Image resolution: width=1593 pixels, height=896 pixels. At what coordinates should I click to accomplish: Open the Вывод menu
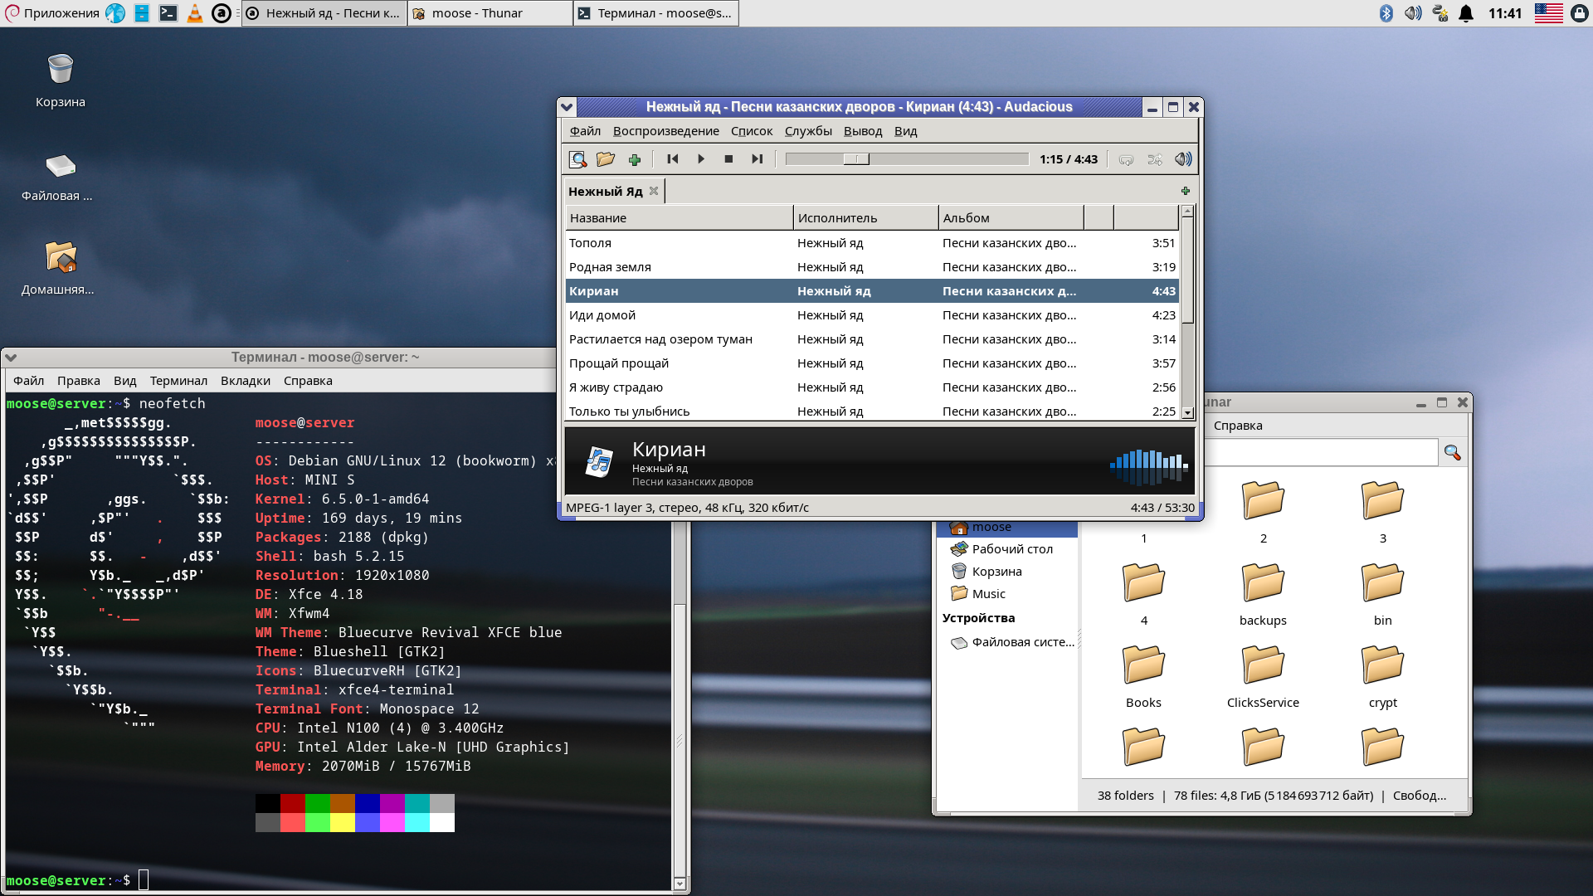(x=863, y=131)
